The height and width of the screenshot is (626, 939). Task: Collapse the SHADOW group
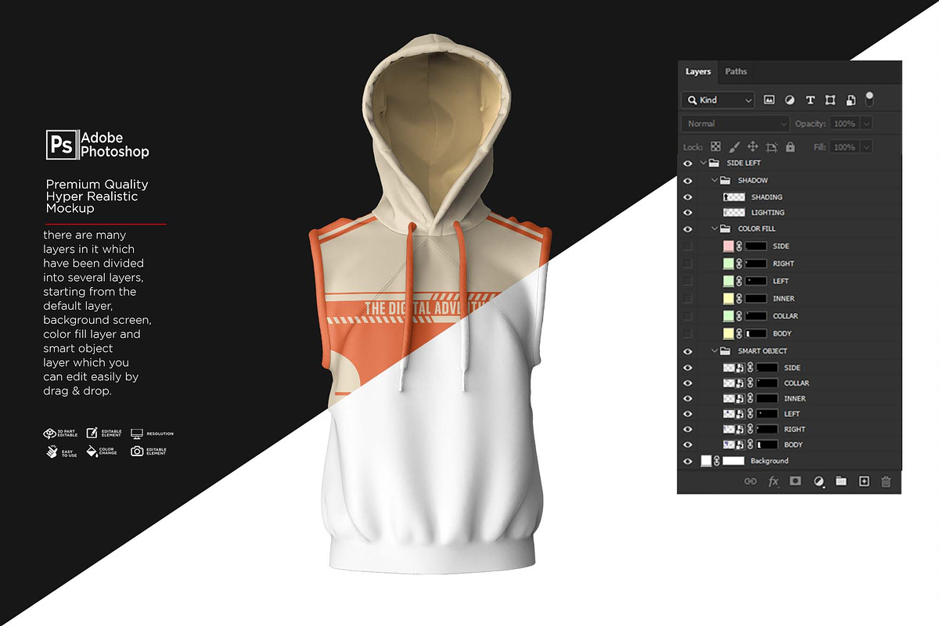pyautogui.click(x=714, y=180)
